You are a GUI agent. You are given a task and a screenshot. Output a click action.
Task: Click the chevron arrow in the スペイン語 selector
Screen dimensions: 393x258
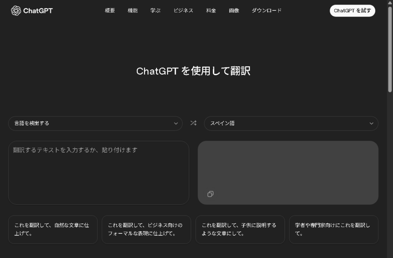pos(371,123)
